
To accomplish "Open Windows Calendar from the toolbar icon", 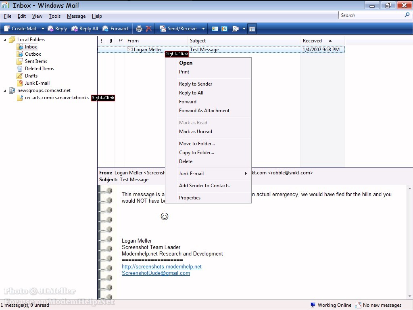I will [x=224, y=29].
